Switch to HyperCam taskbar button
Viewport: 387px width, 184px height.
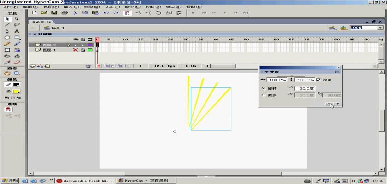(146, 181)
